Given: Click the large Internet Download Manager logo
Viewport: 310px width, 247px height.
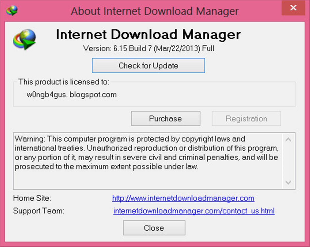Looking at the screenshot, I should (24, 39).
